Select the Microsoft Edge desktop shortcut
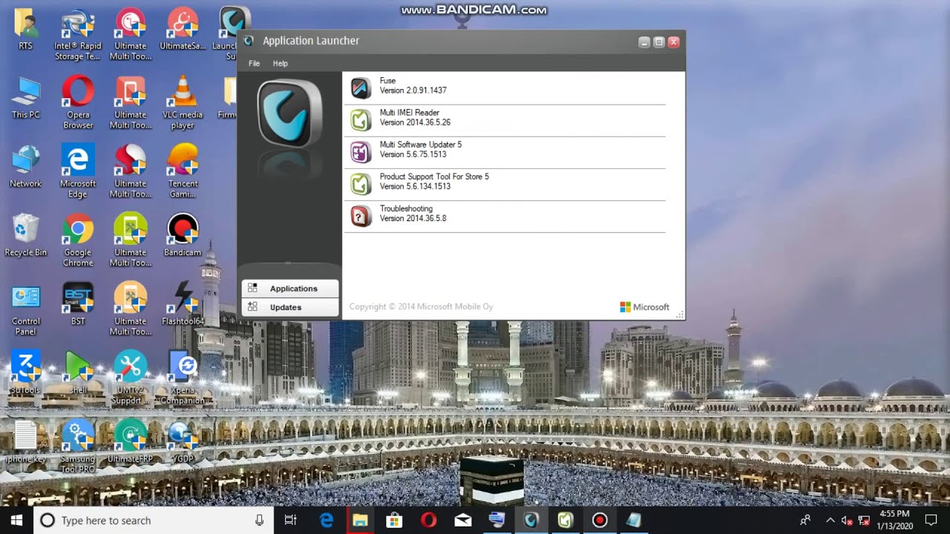 pos(78,171)
